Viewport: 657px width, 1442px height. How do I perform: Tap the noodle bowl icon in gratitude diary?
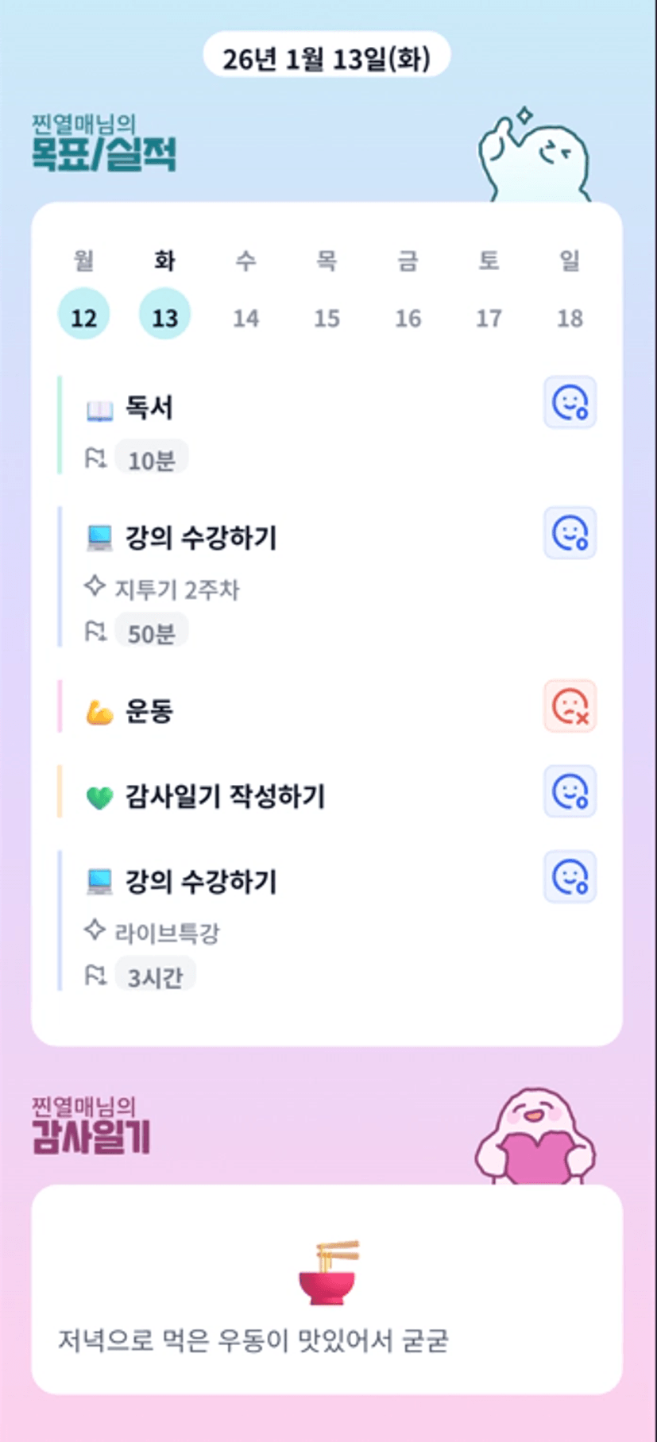327,1273
